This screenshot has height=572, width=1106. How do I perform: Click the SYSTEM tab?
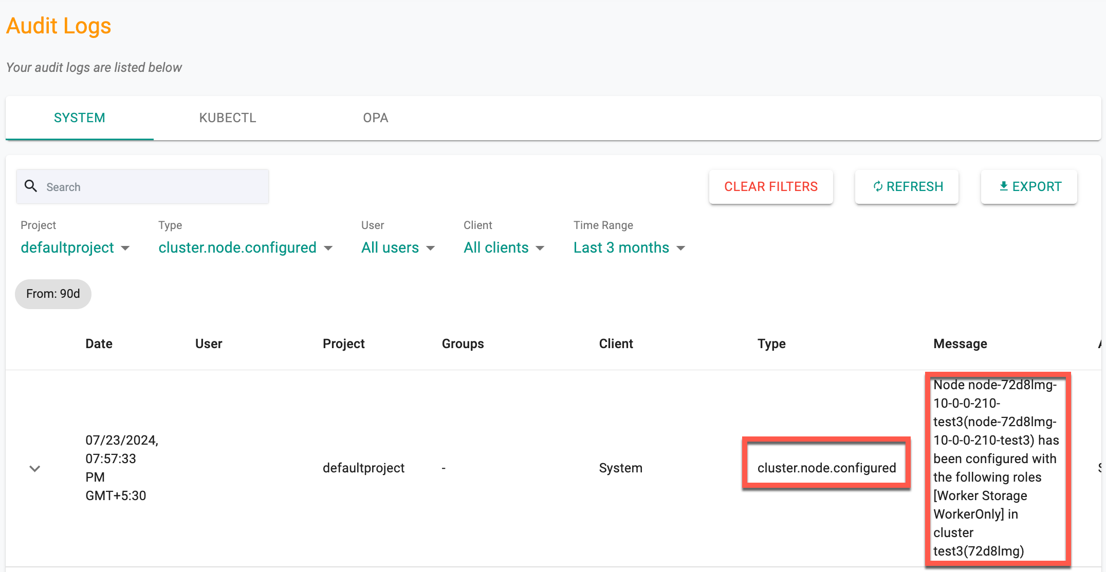coord(80,118)
